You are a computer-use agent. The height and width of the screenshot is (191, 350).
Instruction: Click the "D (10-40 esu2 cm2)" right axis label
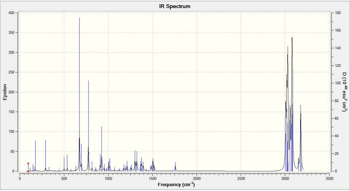pyautogui.click(x=345, y=92)
